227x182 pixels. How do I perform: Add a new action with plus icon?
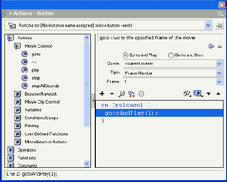(x=102, y=94)
